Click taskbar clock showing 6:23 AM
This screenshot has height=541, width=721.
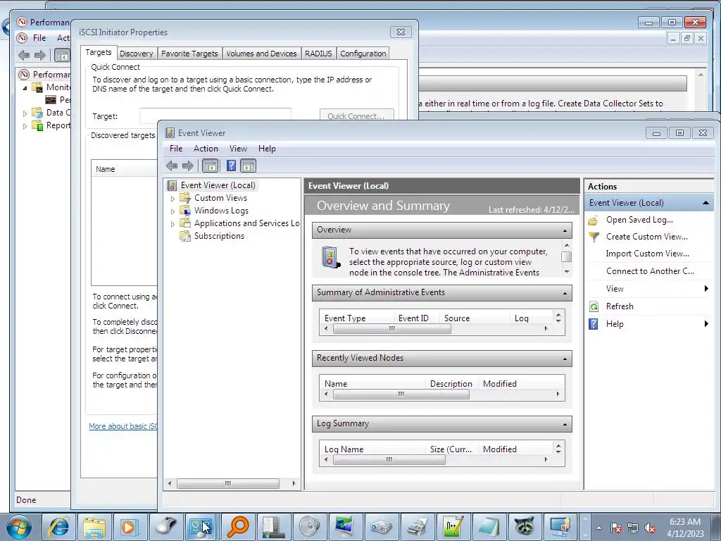click(685, 528)
